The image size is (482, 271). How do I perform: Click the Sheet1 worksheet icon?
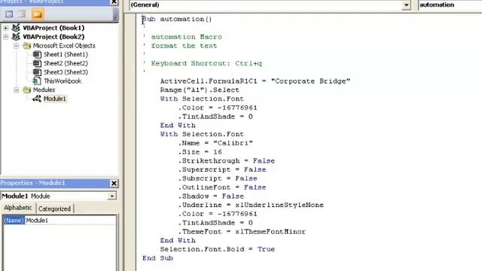[x=37, y=55]
